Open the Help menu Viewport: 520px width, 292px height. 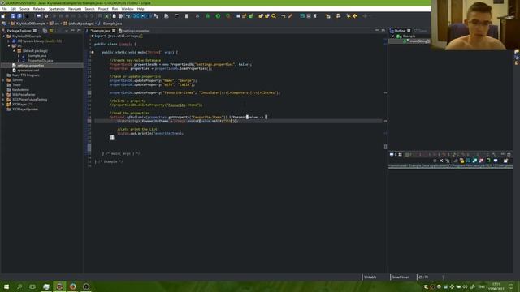(141, 9)
